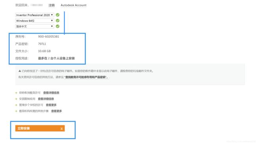Expand the 安装限制应用 plus icon
This screenshot has height=144, width=257.
[x=16, y=99]
